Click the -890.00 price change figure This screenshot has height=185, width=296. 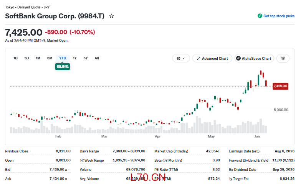pyautogui.click(x=56, y=32)
